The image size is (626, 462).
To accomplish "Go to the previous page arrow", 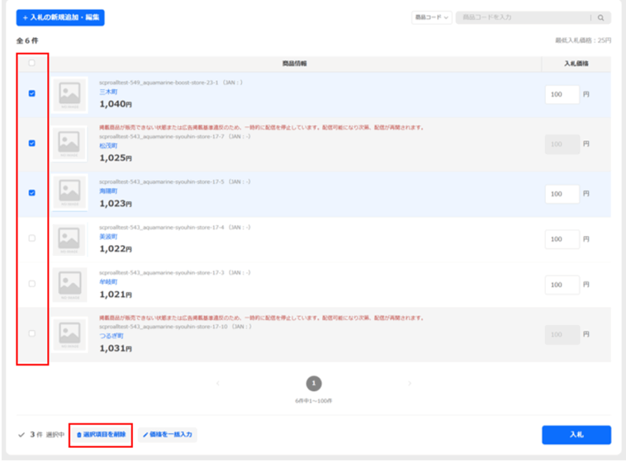I will pyautogui.click(x=218, y=384).
